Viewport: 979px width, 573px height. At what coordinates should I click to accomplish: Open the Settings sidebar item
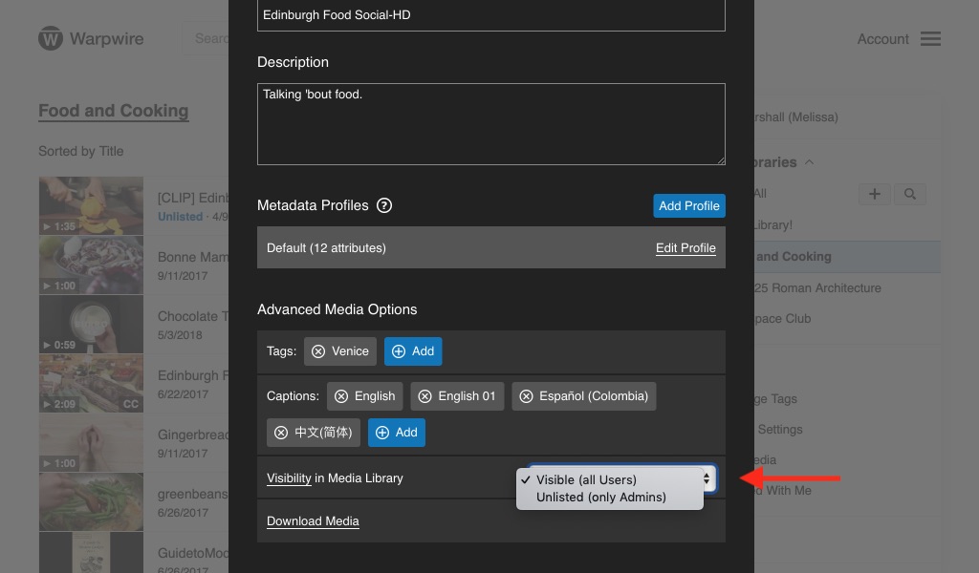pyautogui.click(x=780, y=430)
